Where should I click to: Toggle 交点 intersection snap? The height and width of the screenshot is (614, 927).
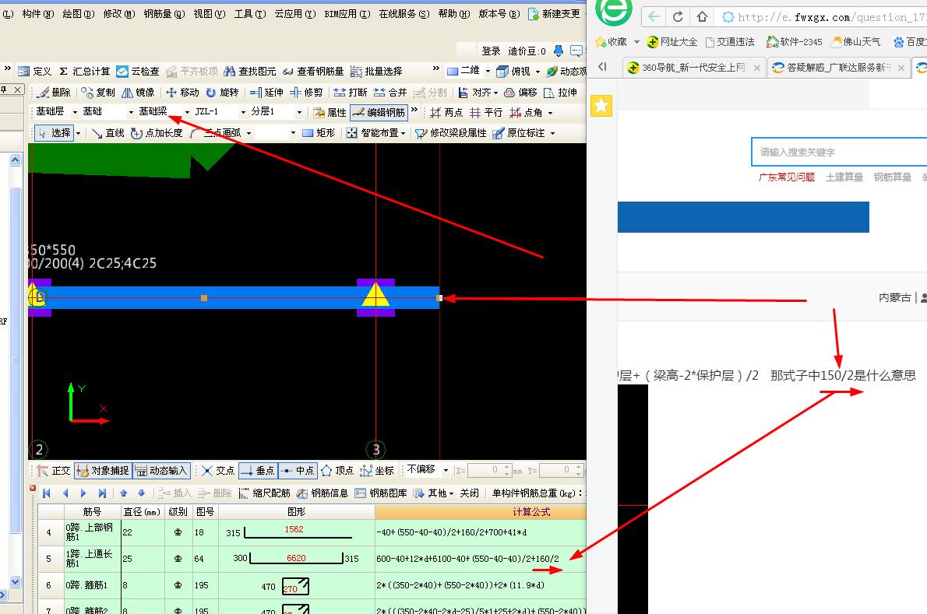[x=218, y=471]
